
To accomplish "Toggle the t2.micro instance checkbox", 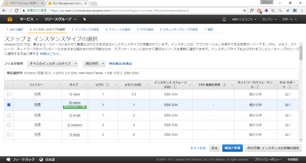I will click(9, 105).
